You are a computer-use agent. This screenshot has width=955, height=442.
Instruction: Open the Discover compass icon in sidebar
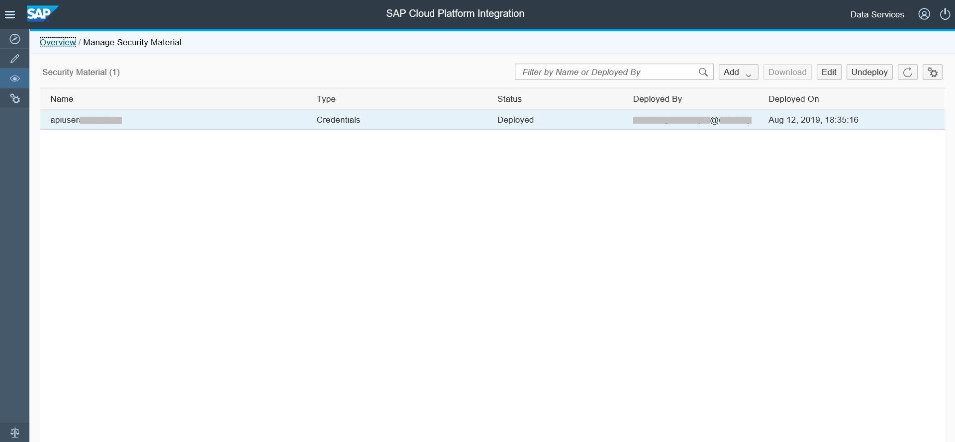[15, 39]
